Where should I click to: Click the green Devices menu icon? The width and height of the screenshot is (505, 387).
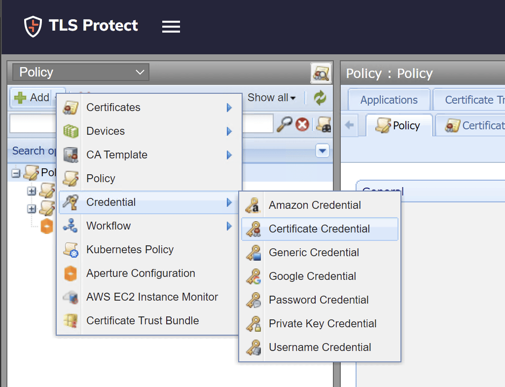click(x=71, y=131)
